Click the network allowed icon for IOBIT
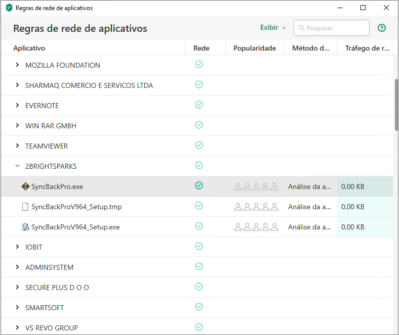The image size is (399, 335). pos(199,246)
